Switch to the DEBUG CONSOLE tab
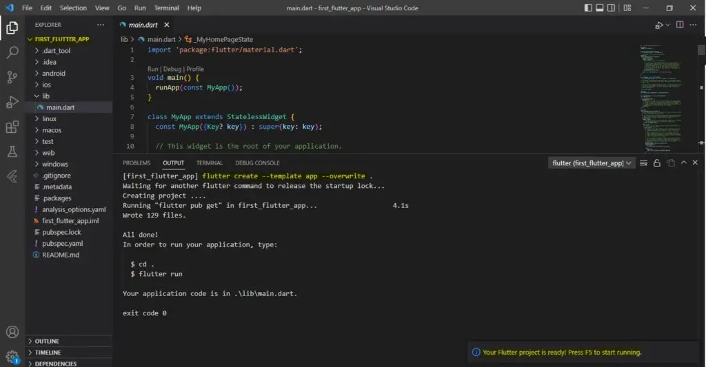Screen dimensions: 706x367 point(257,162)
